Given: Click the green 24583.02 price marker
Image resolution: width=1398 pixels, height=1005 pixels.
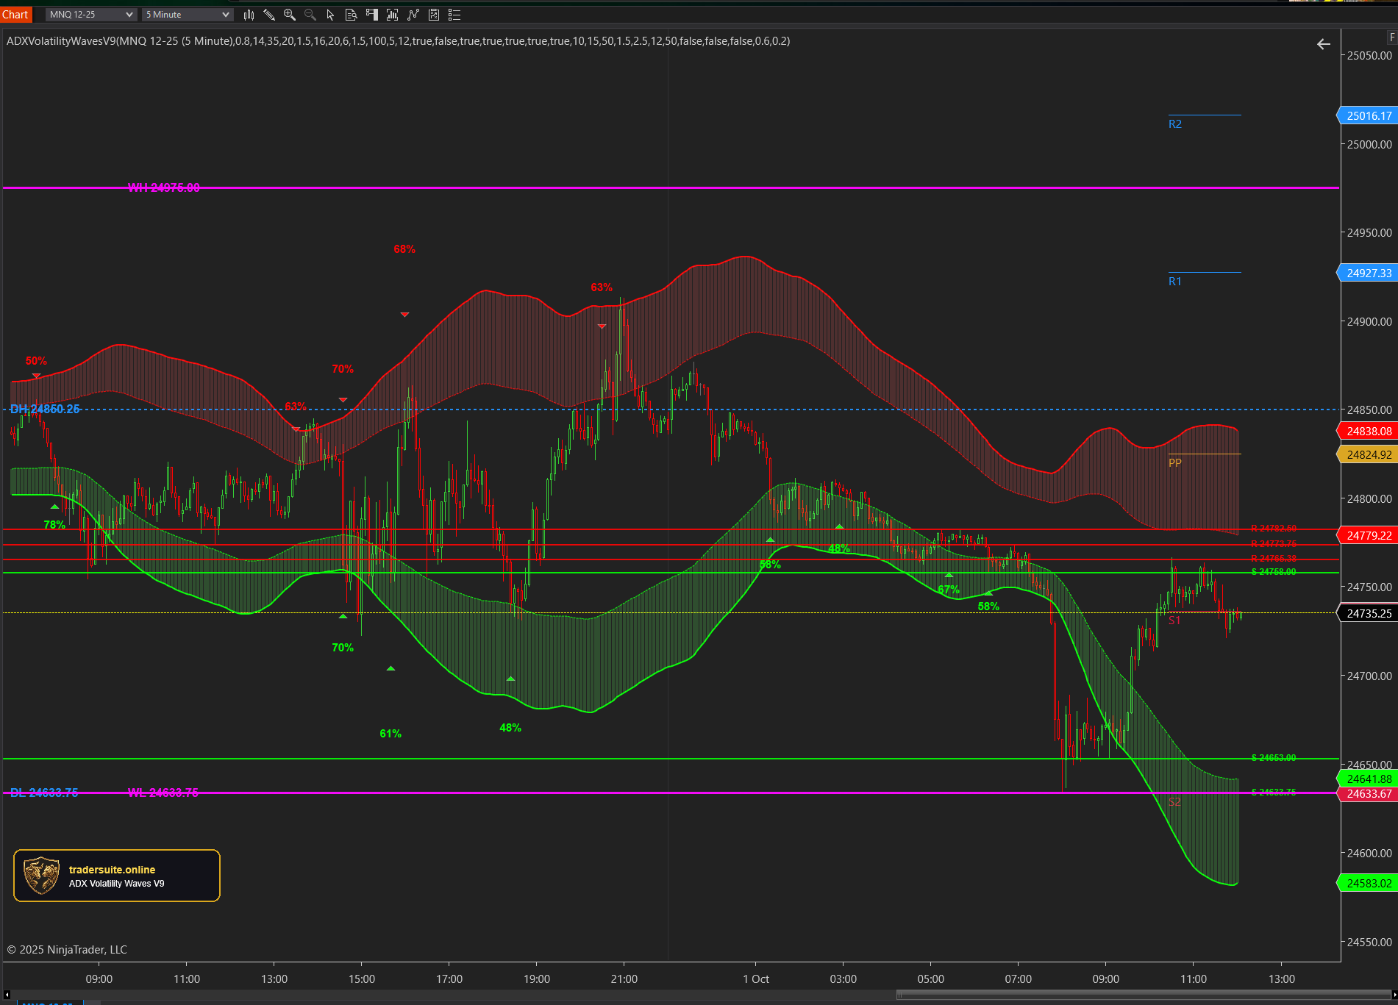Looking at the screenshot, I should point(1369,883).
